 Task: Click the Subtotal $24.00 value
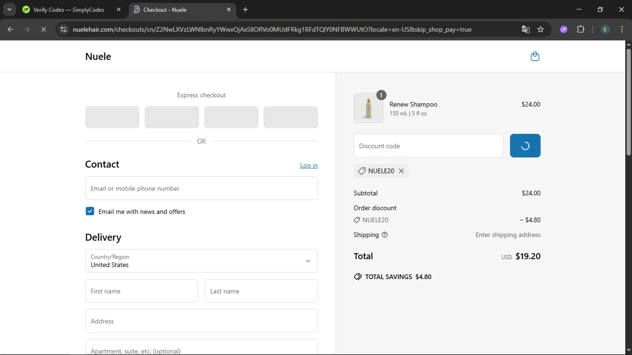click(x=531, y=193)
